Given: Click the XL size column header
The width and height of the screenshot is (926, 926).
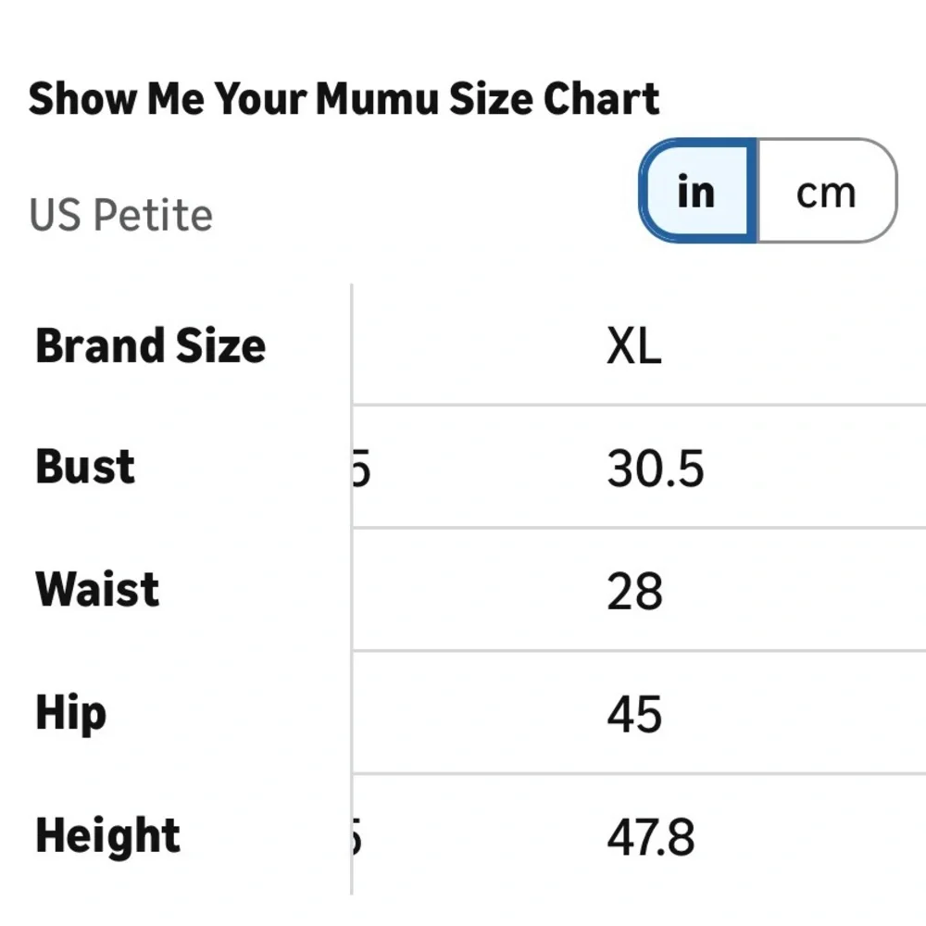Looking at the screenshot, I should [x=634, y=346].
